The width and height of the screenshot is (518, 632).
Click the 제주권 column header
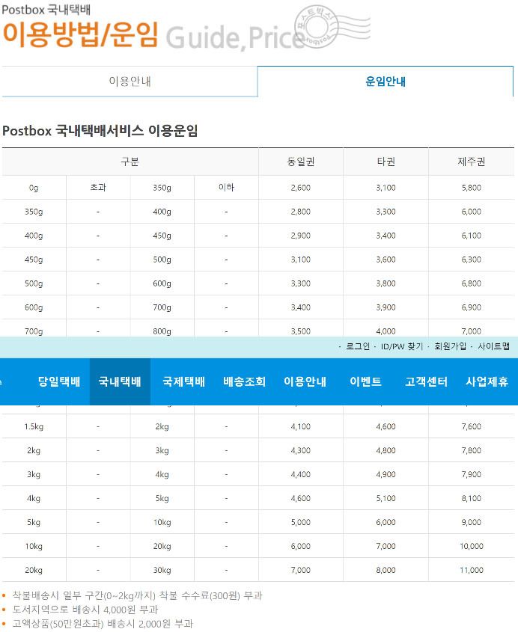(x=471, y=162)
